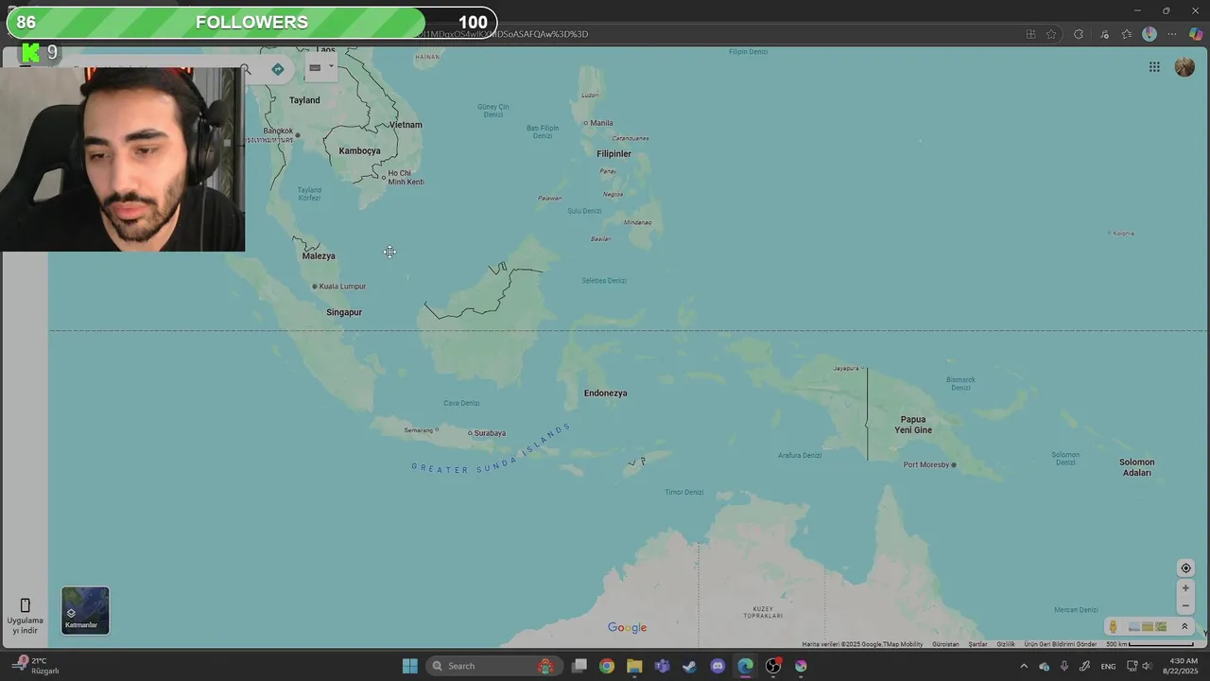Zoom out the map with minus button
The image size is (1210, 681).
(1185, 606)
